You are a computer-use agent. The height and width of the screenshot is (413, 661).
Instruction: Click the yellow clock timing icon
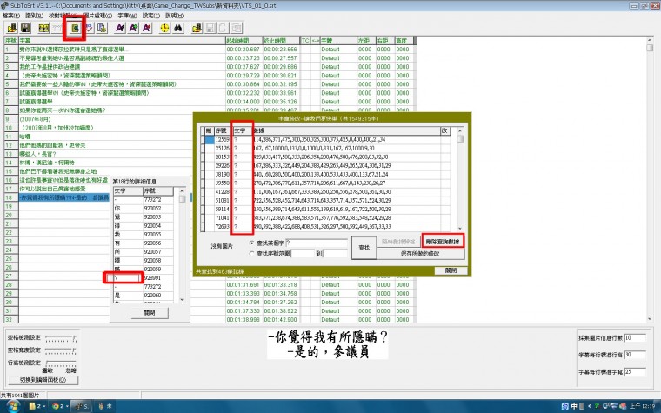[165, 28]
